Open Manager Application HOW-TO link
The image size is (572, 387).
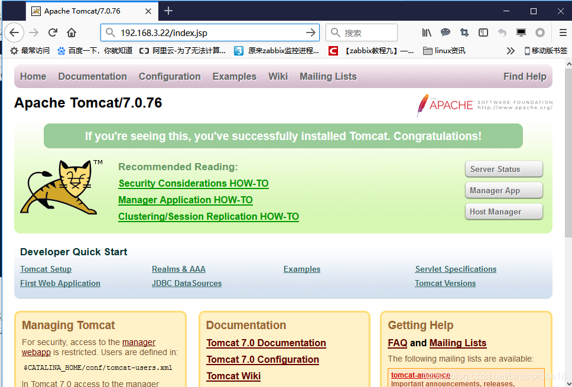[x=186, y=200]
